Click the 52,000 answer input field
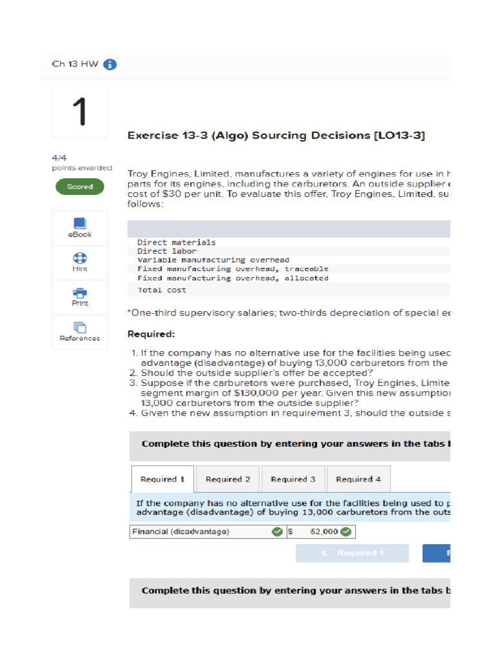This screenshot has height=661, width=495. [321, 532]
